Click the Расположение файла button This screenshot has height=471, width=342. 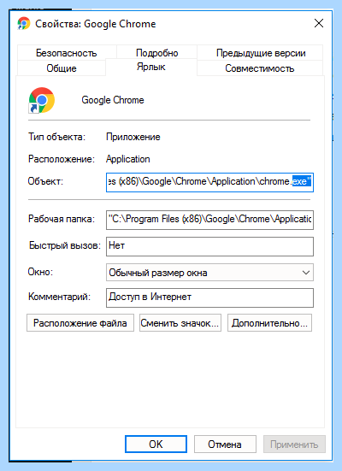coord(80,323)
